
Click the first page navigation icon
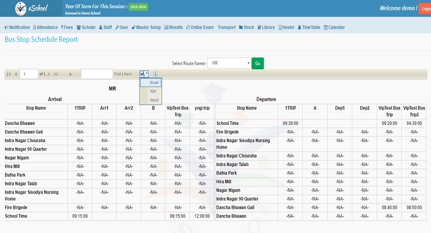pyautogui.click(x=9, y=74)
